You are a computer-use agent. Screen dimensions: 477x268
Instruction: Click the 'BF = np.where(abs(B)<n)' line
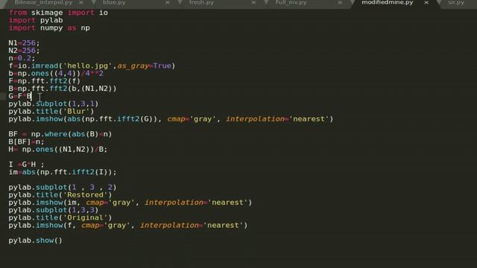pos(60,134)
